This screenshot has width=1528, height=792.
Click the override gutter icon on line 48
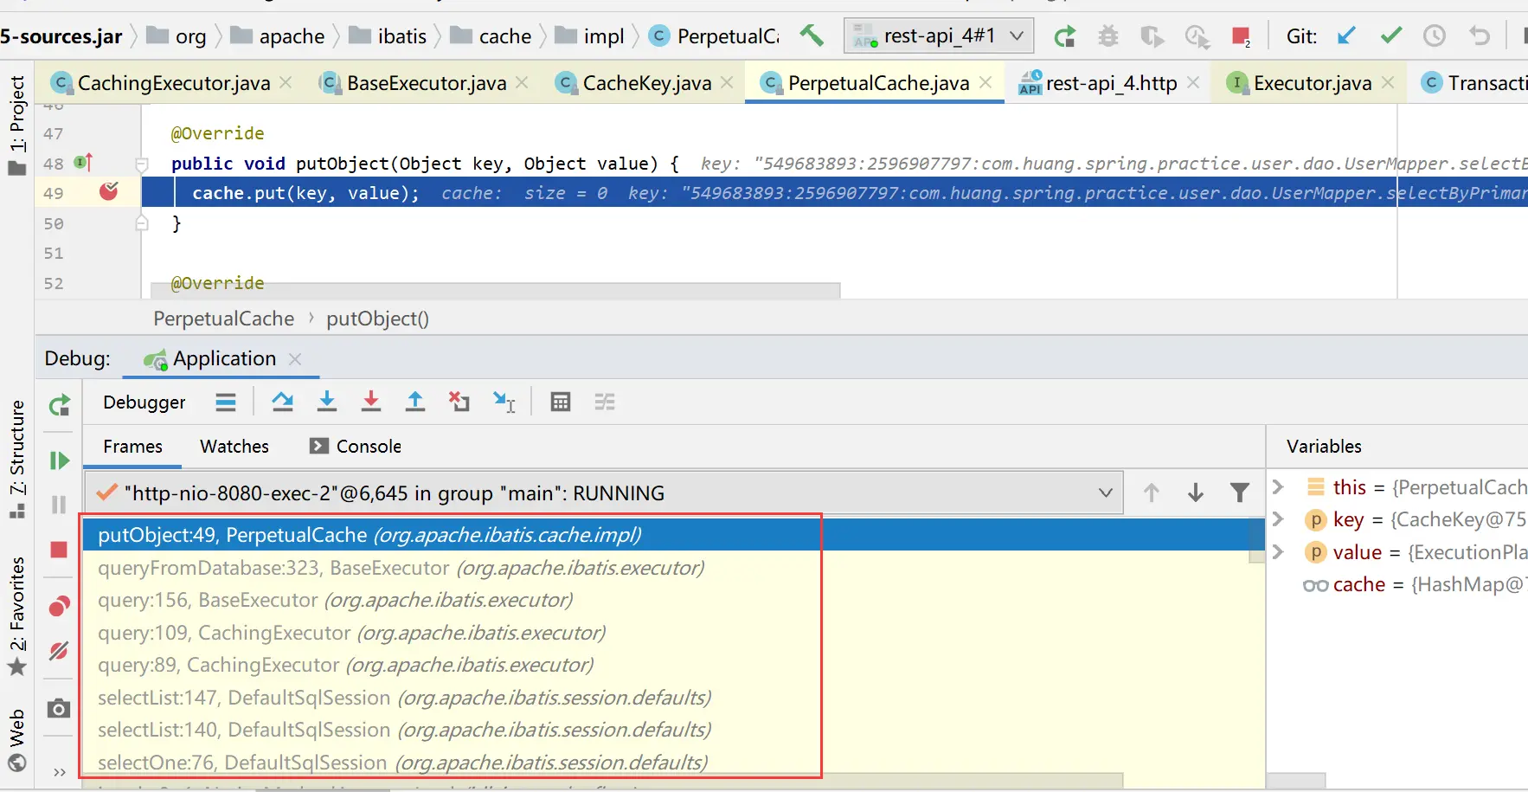pos(83,162)
